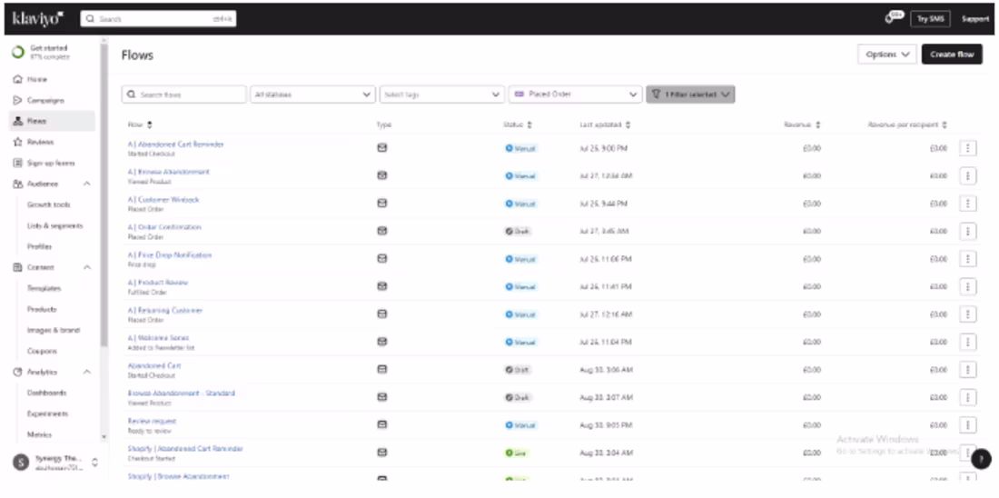999x498 pixels.
Task: Open more actions for A | Customer Winback
Action: point(968,204)
